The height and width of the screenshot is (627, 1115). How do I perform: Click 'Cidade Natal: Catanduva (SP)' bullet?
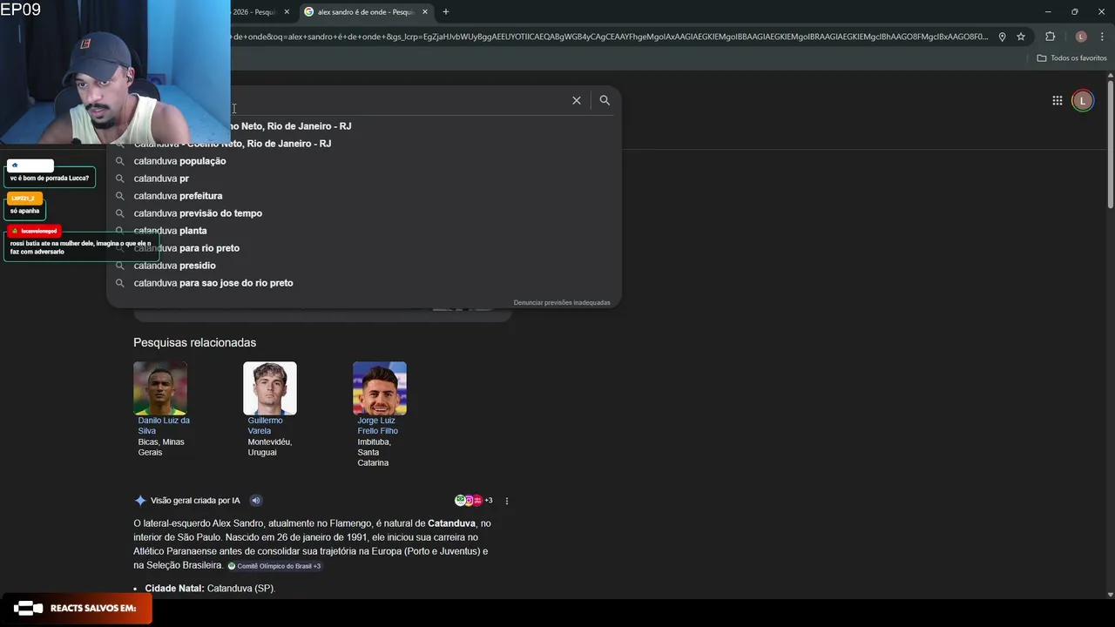[210, 589]
